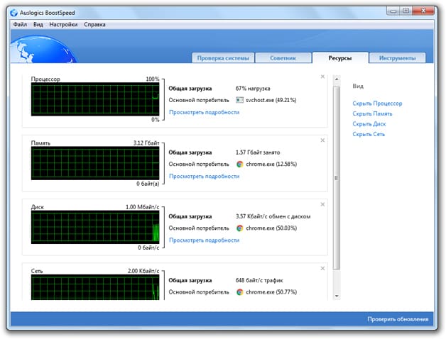Open the Настройки menu
The image size is (446, 339).
(x=63, y=24)
